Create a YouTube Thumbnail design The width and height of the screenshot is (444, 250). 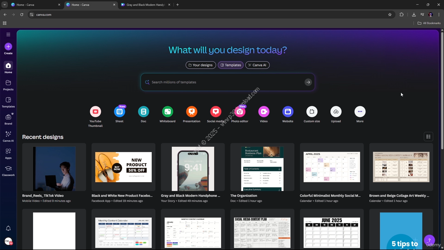click(95, 116)
